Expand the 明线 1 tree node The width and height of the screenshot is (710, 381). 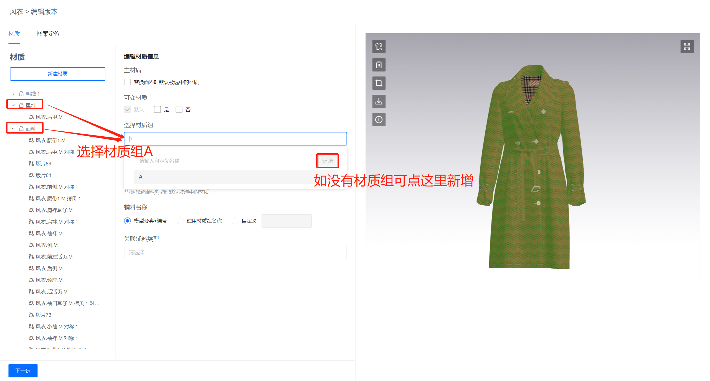pyautogui.click(x=13, y=94)
